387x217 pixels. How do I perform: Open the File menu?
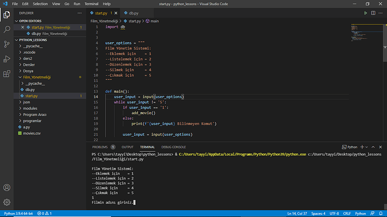click(15, 4)
